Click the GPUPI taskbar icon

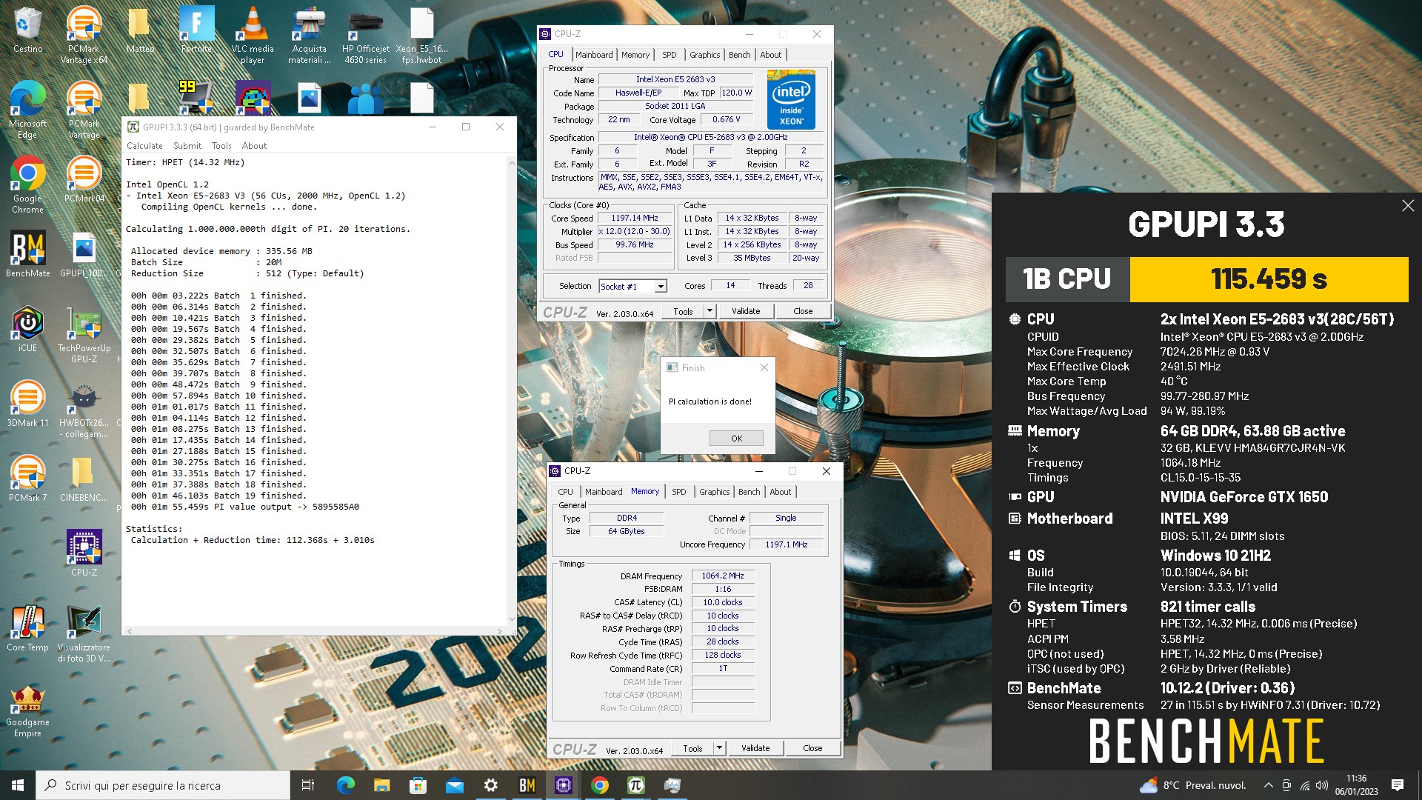point(635,785)
